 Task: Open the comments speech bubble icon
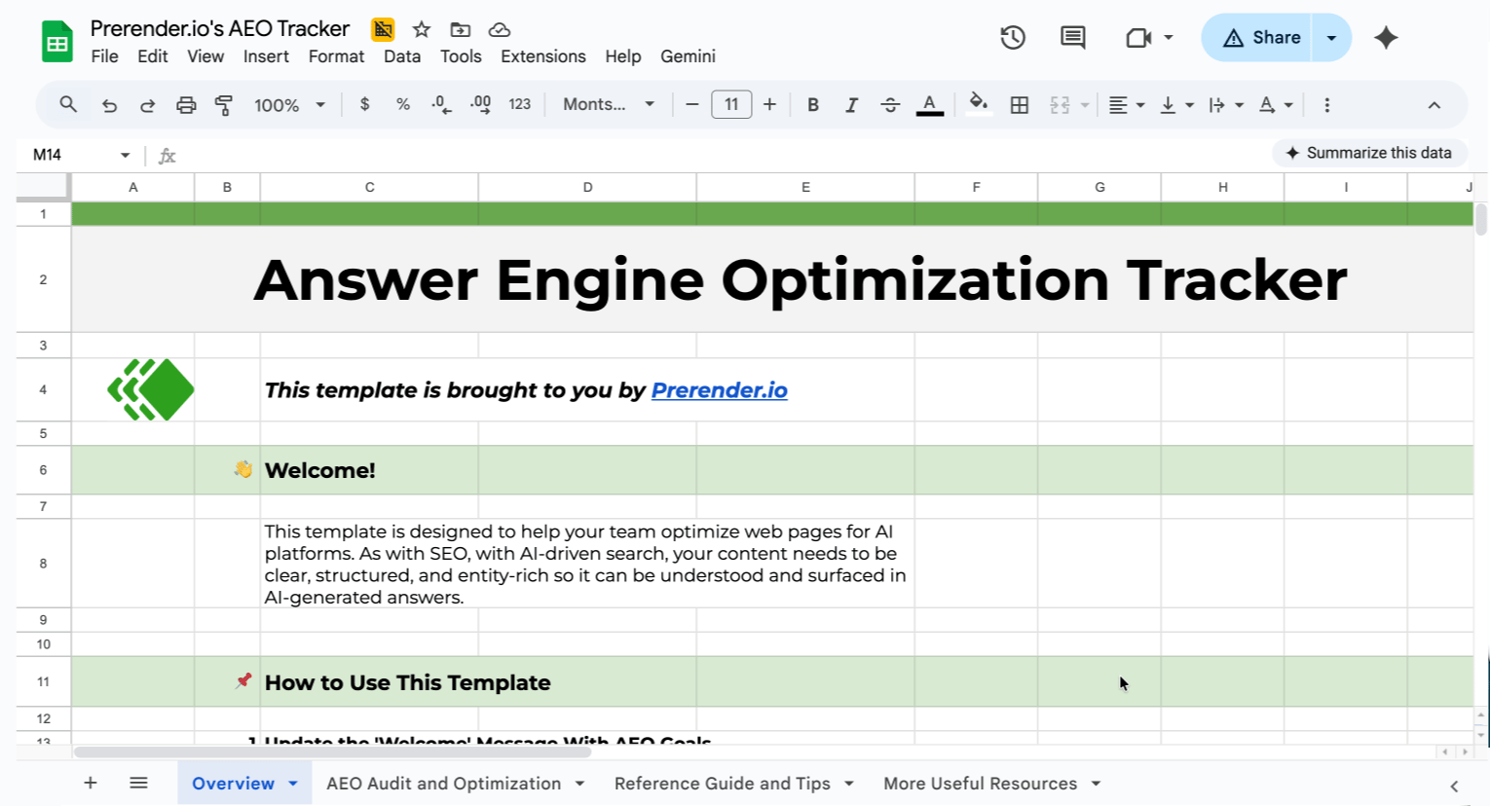pyautogui.click(x=1072, y=38)
